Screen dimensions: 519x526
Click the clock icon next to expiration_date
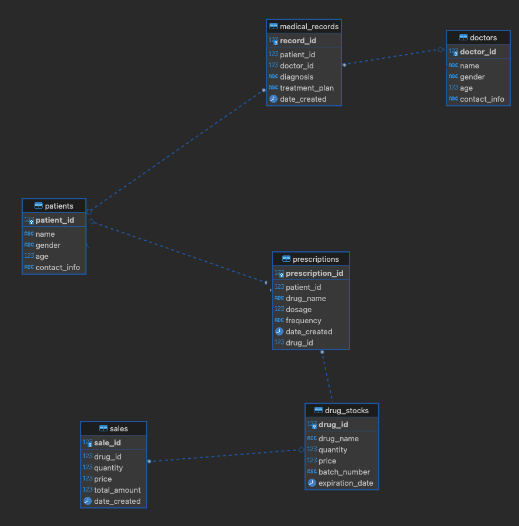pos(312,483)
